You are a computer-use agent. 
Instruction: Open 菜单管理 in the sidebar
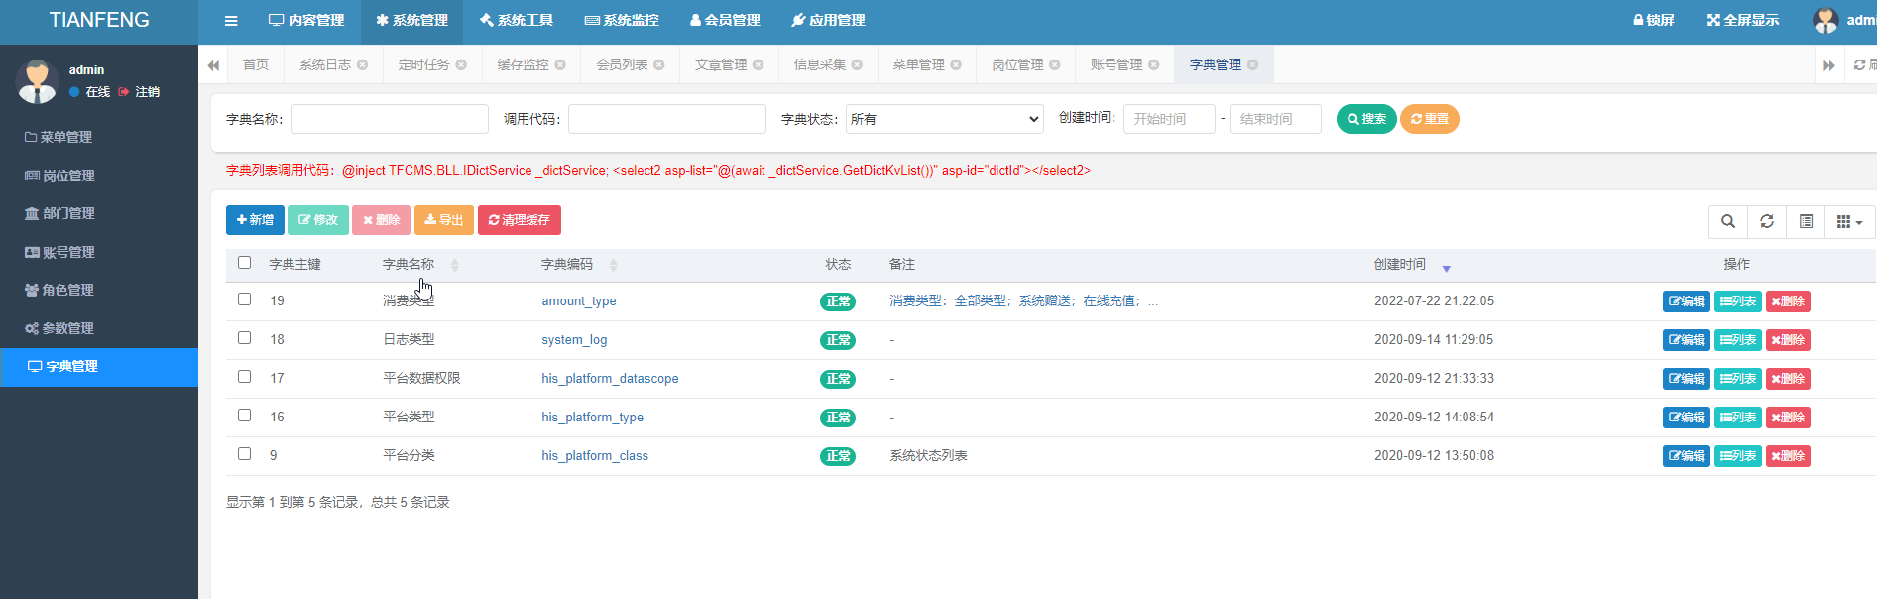(99, 137)
